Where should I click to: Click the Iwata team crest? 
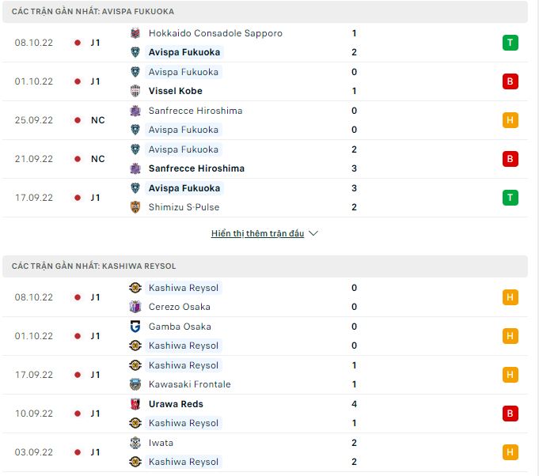[x=135, y=443]
